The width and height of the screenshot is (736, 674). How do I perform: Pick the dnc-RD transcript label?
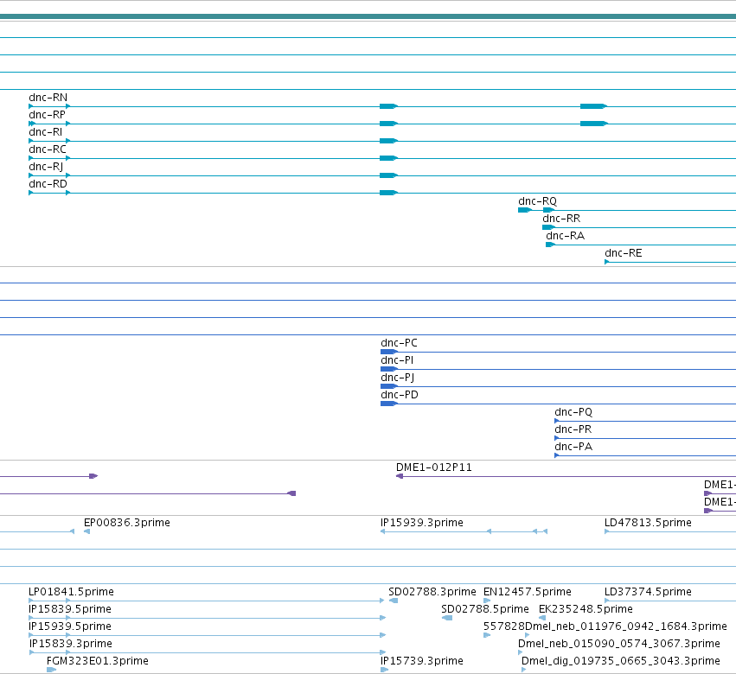click(x=48, y=184)
